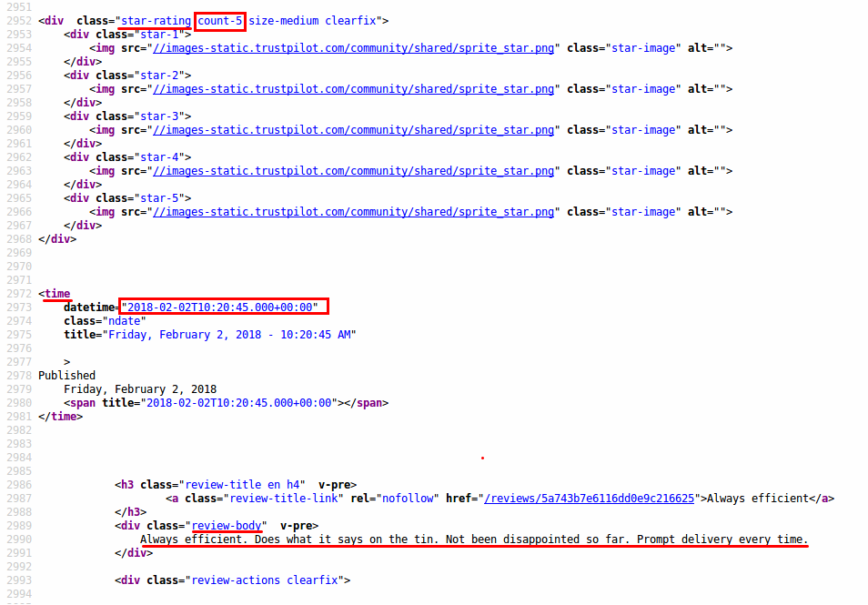Click star-image class value on line 2966
Viewport: 868px width, 605px height.
click(643, 212)
